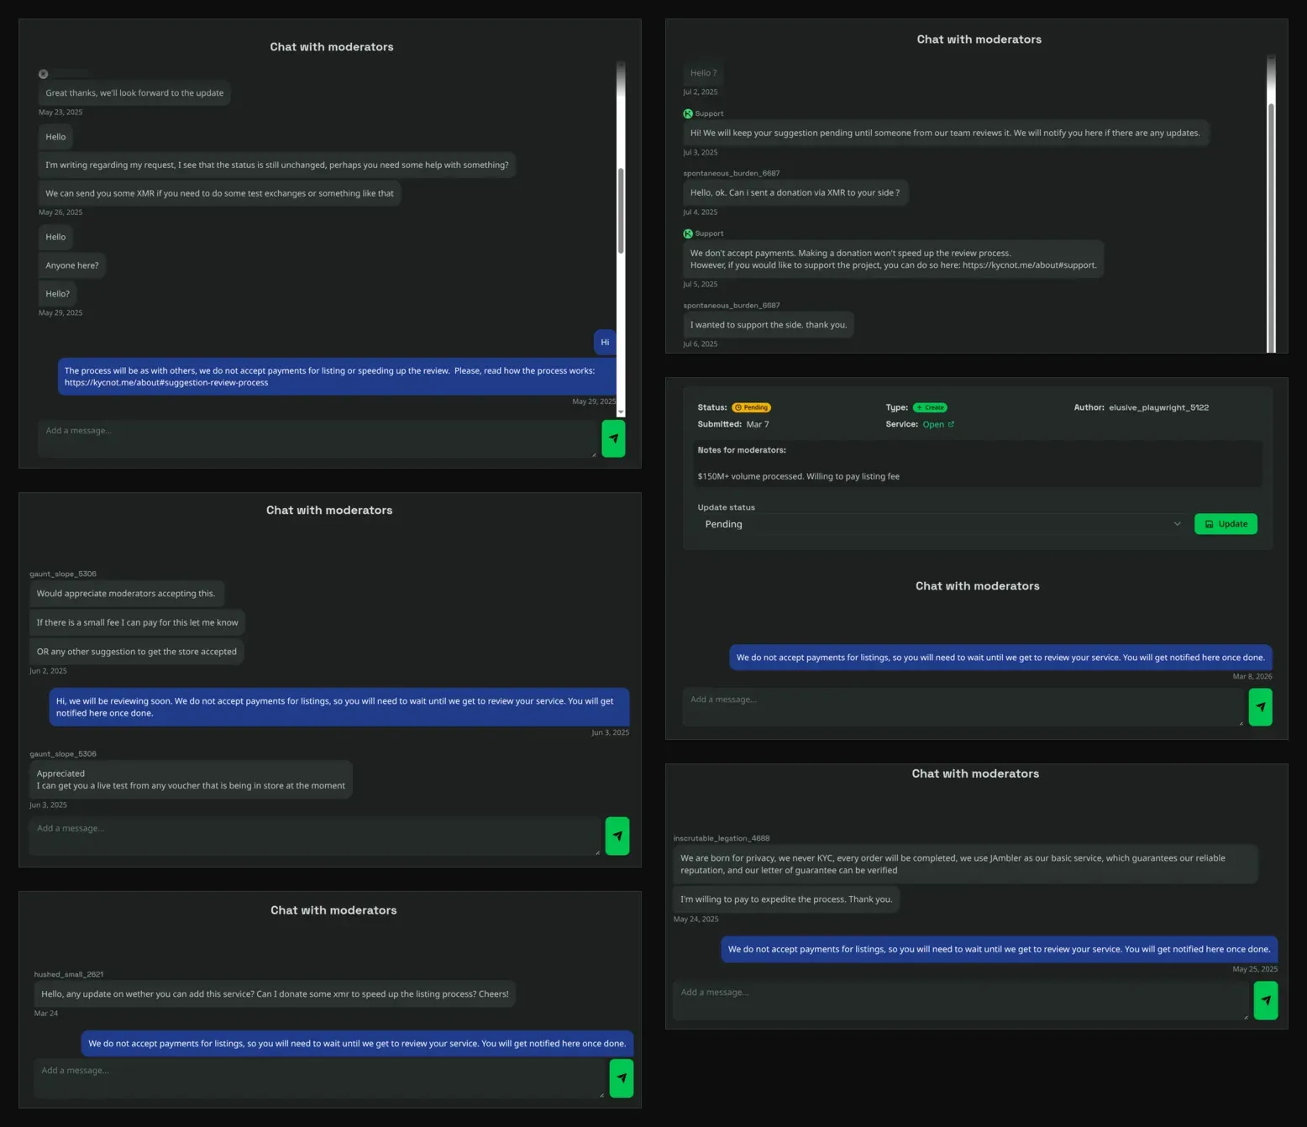The width and height of the screenshot is (1307, 1127).
Task: Click message 'We are born for privacy, we never KYC'
Action: [x=965, y=864]
